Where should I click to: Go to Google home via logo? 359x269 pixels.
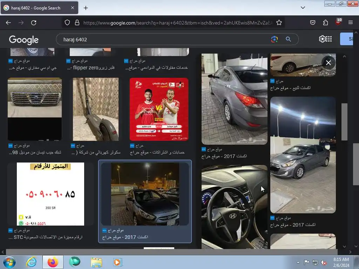(x=24, y=40)
